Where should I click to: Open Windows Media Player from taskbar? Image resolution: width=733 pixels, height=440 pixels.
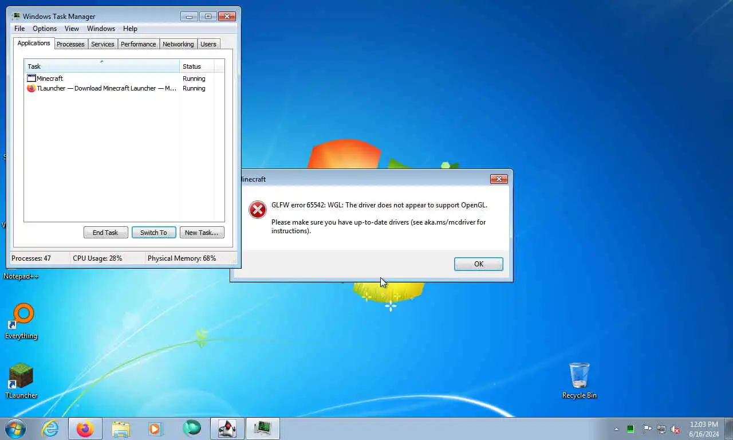click(x=155, y=429)
